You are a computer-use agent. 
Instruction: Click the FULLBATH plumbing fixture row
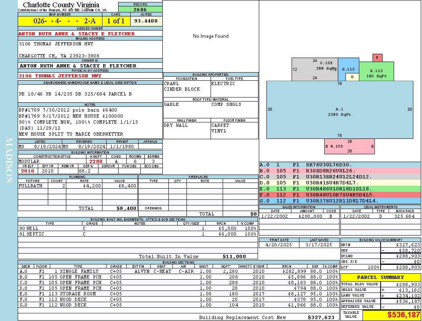click(78, 186)
